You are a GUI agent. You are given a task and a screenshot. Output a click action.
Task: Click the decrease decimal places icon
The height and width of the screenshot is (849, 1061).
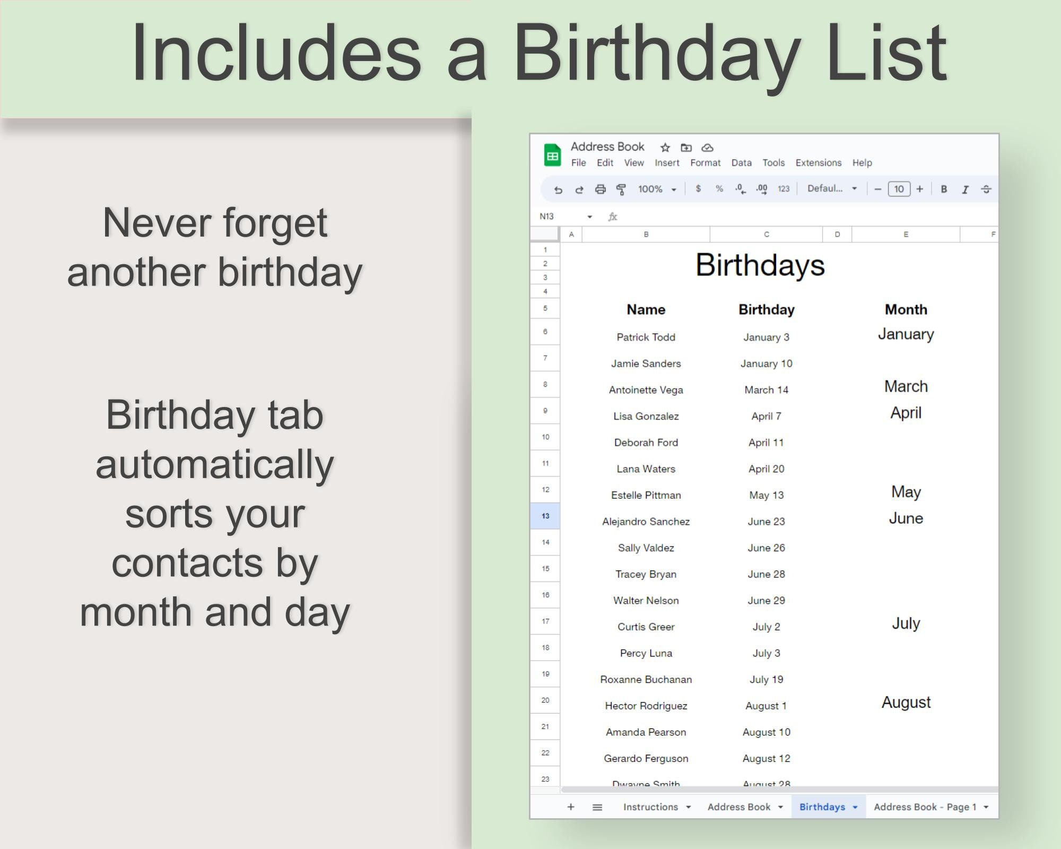(740, 189)
